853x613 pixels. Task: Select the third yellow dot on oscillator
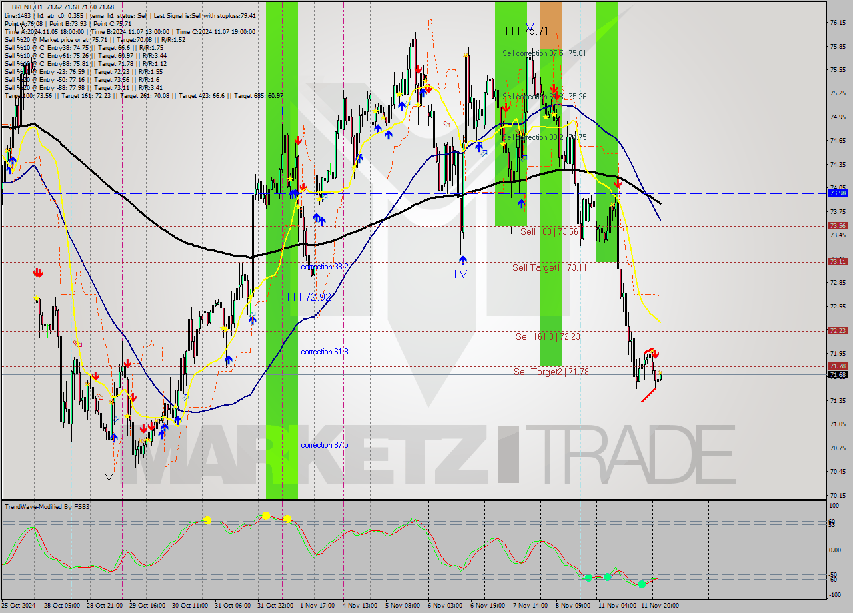[287, 519]
